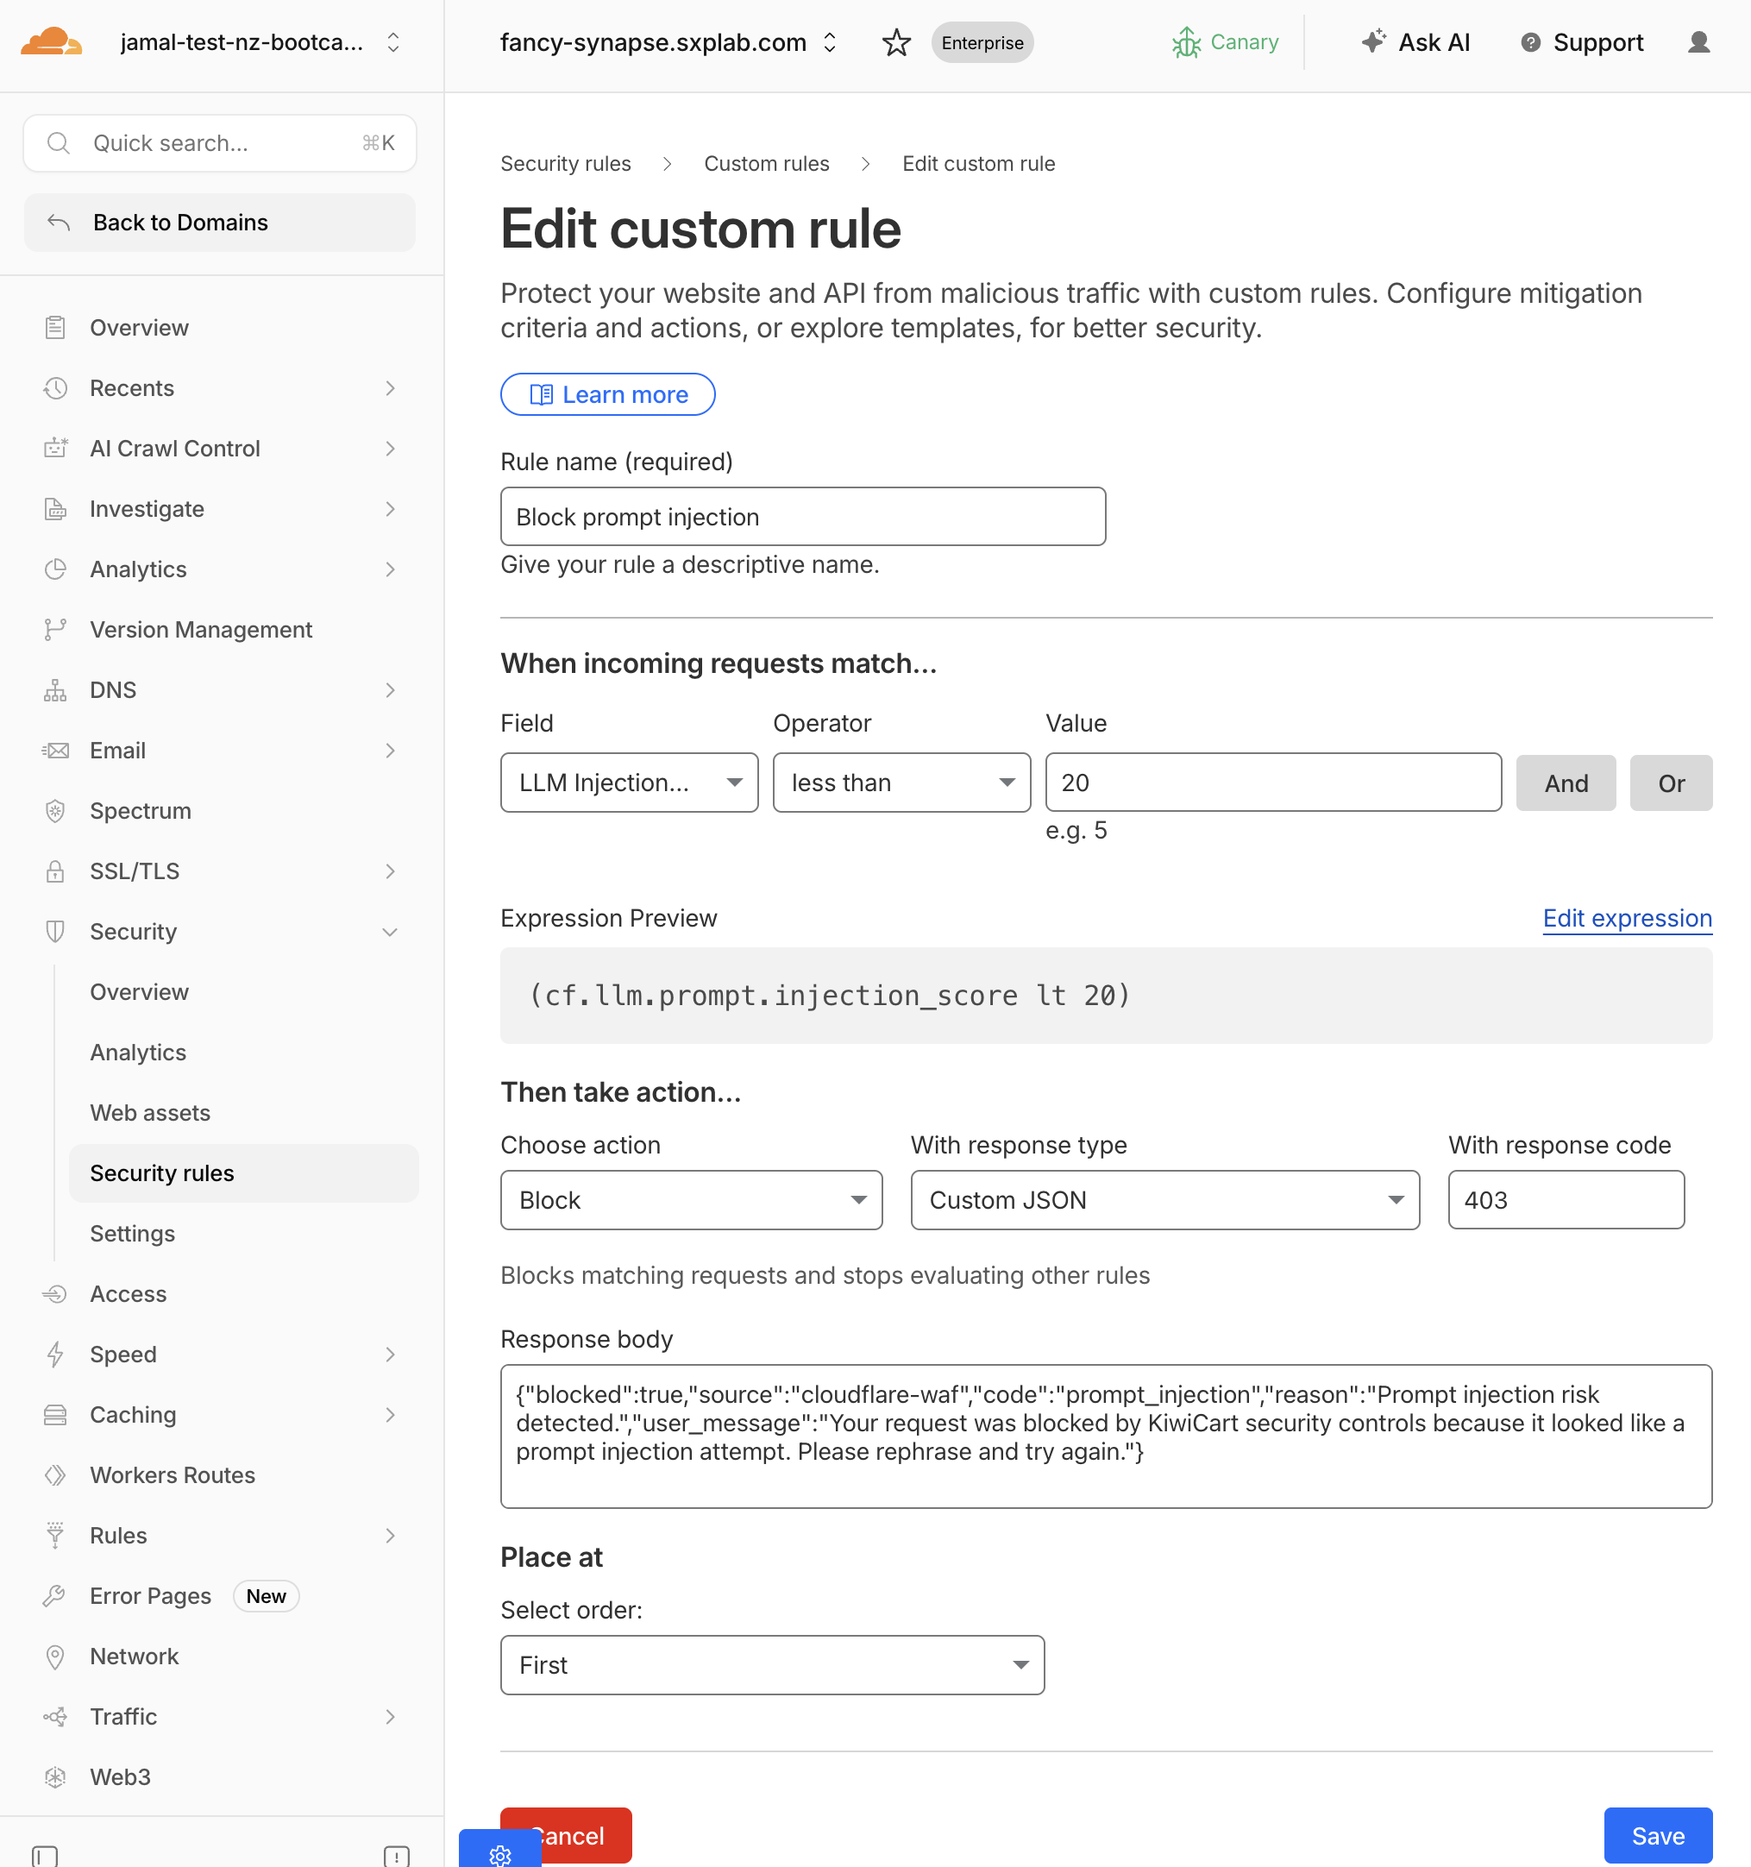Collapse the Security section chevron

(x=390, y=932)
